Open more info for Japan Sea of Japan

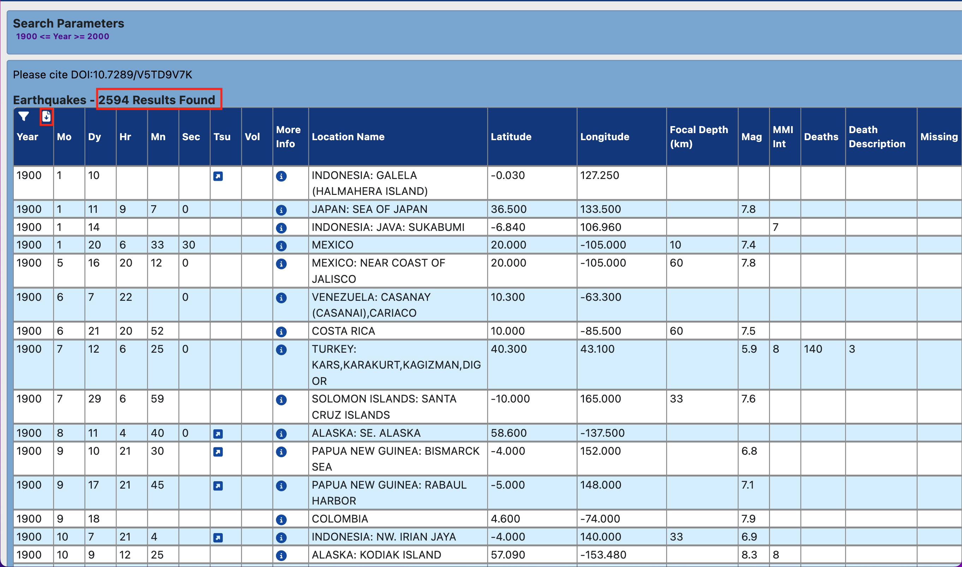[281, 210]
